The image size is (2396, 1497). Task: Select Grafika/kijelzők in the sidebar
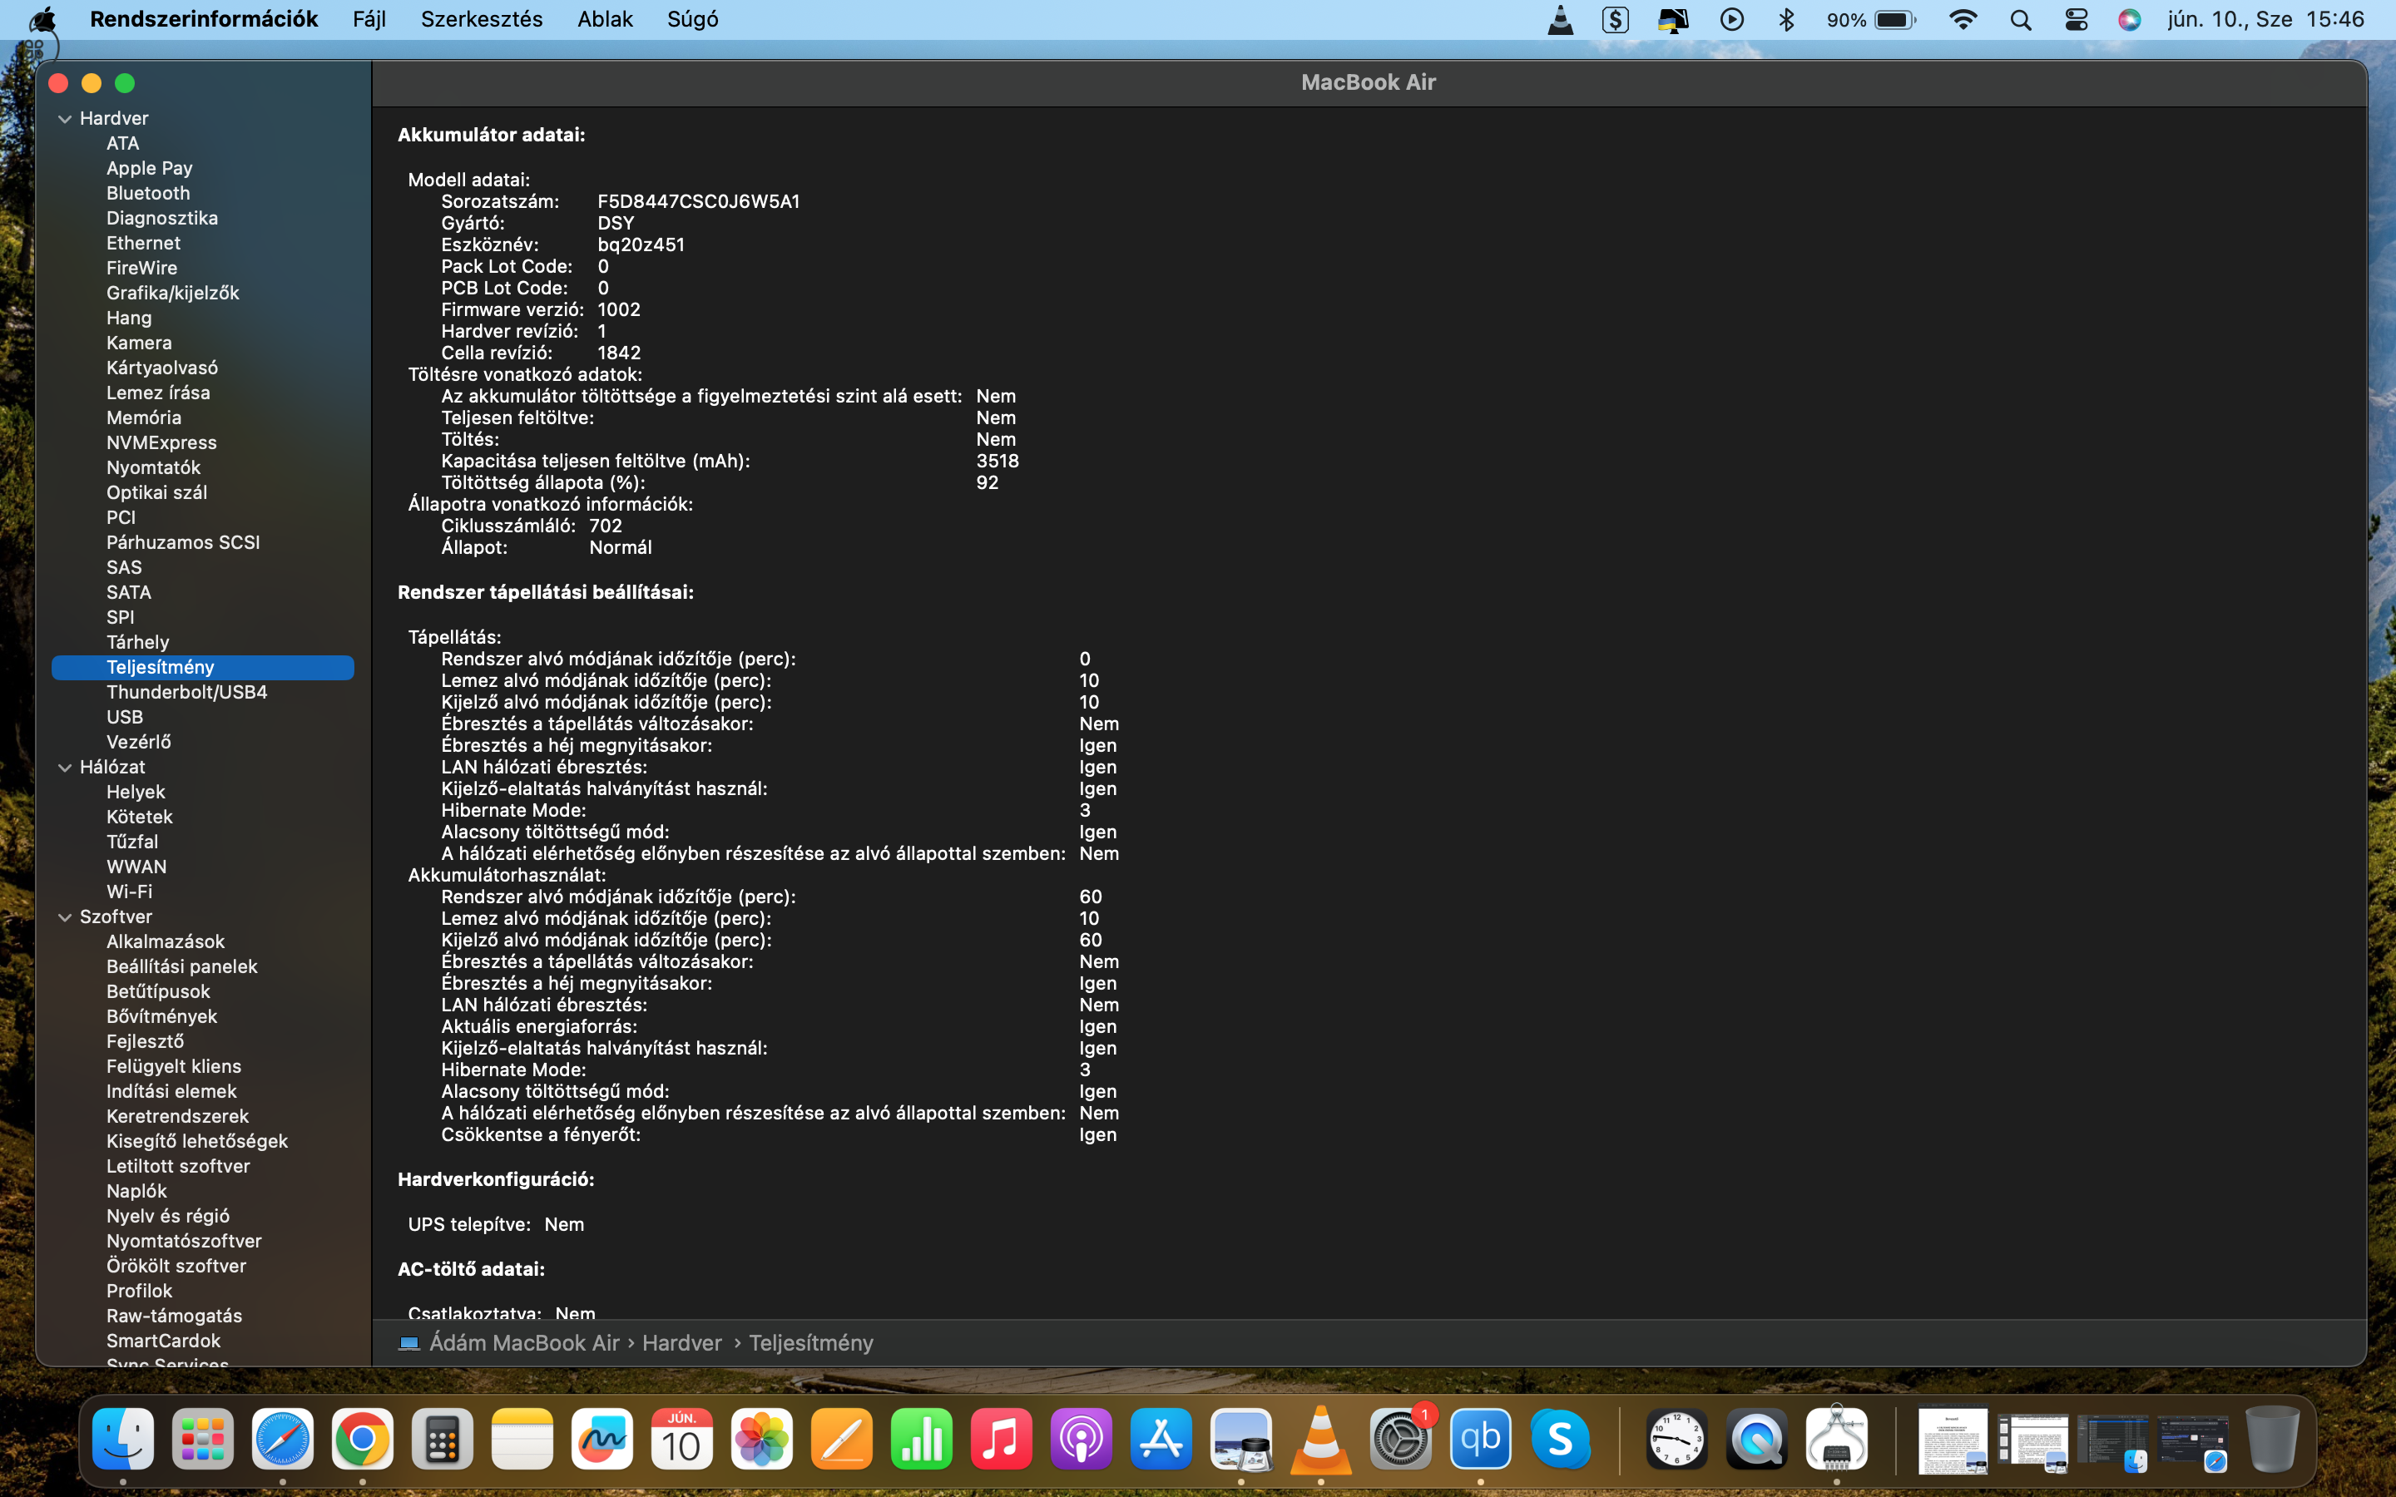[173, 293]
